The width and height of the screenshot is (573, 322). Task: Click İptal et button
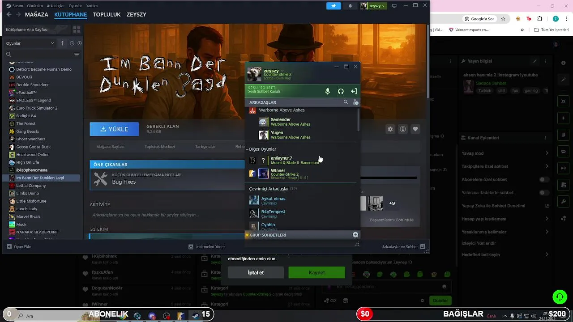click(256, 272)
